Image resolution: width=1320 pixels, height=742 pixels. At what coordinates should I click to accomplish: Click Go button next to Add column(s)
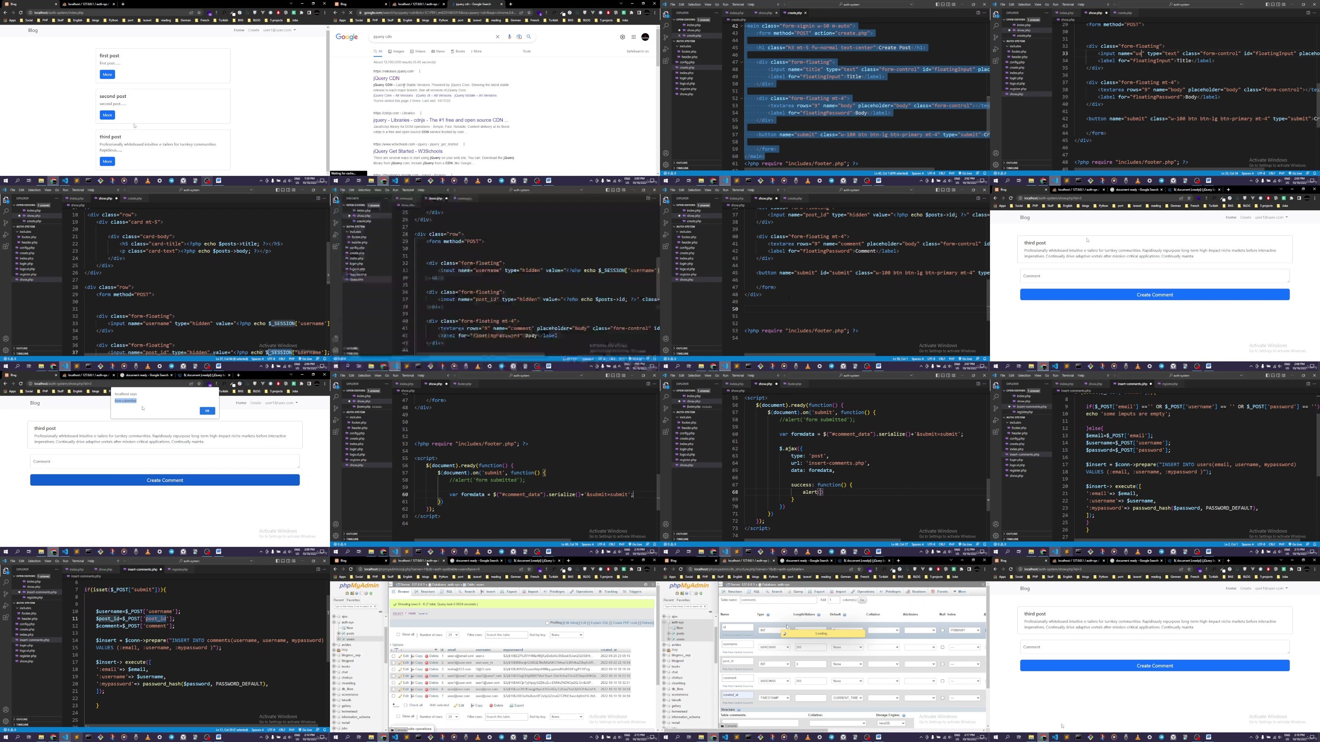[x=863, y=600]
